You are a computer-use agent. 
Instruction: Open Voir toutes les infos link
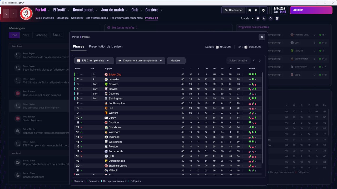coord(123,28)
